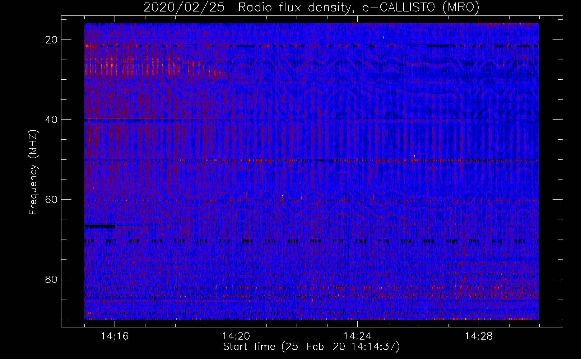Click the 14:24 time tick label
The height and width of the screenshot is (359, 581).
click(x=357, y=336)
